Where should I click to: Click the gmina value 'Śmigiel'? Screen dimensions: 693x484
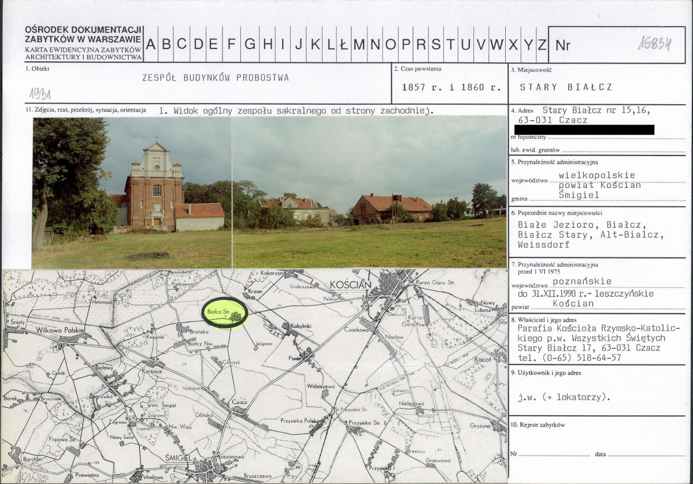coord(579,195)
